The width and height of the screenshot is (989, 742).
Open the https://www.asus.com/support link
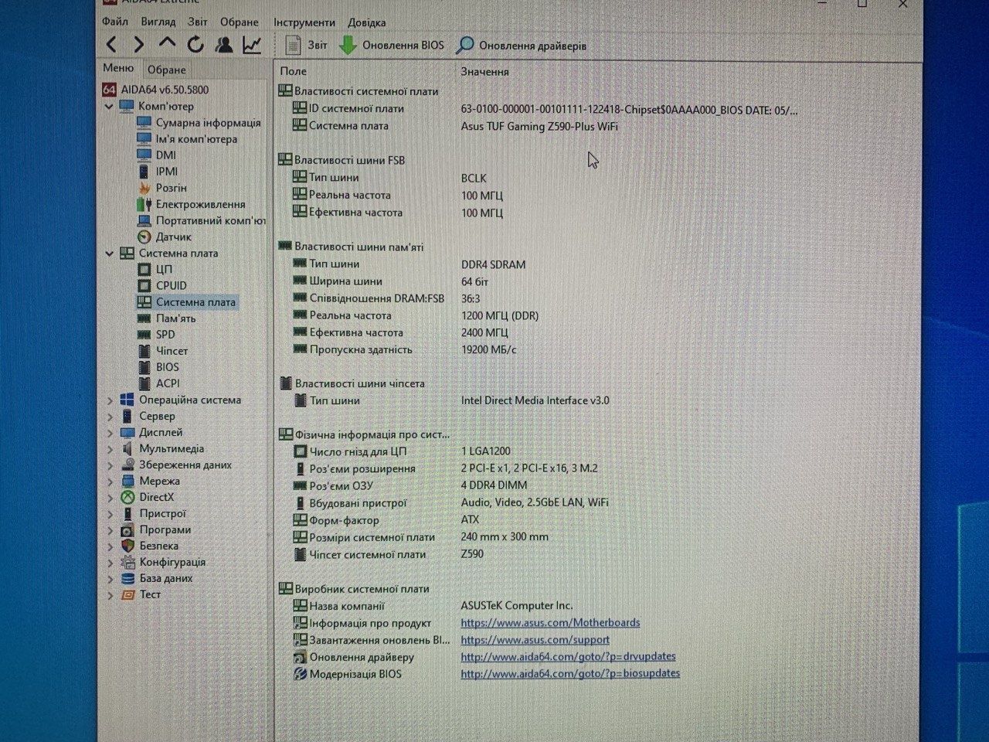point(535,639)
